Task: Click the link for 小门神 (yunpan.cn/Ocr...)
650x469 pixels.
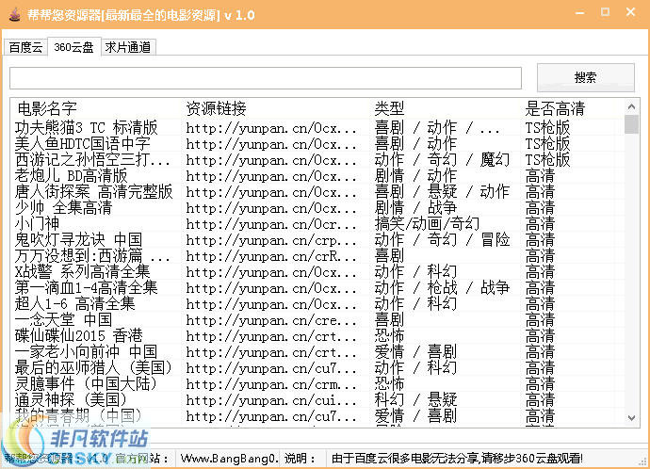Action: 271,224
